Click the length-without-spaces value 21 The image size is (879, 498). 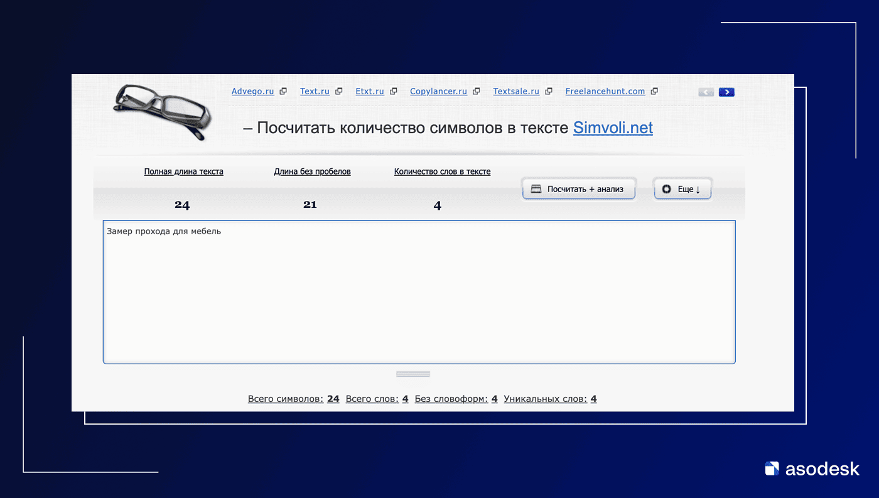click(x=310, y=205)
